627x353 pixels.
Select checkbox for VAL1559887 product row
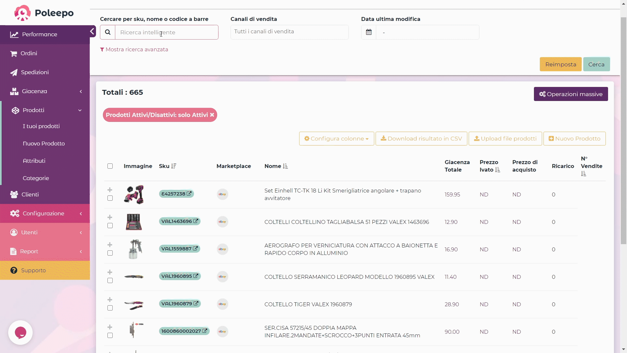coord(110,253)
